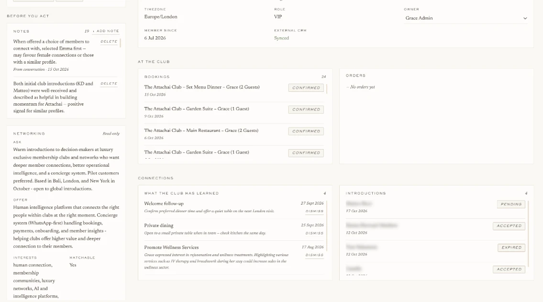Click the 27 Sept 2026 date of Welcome follow-up

[x=312, y=204]
